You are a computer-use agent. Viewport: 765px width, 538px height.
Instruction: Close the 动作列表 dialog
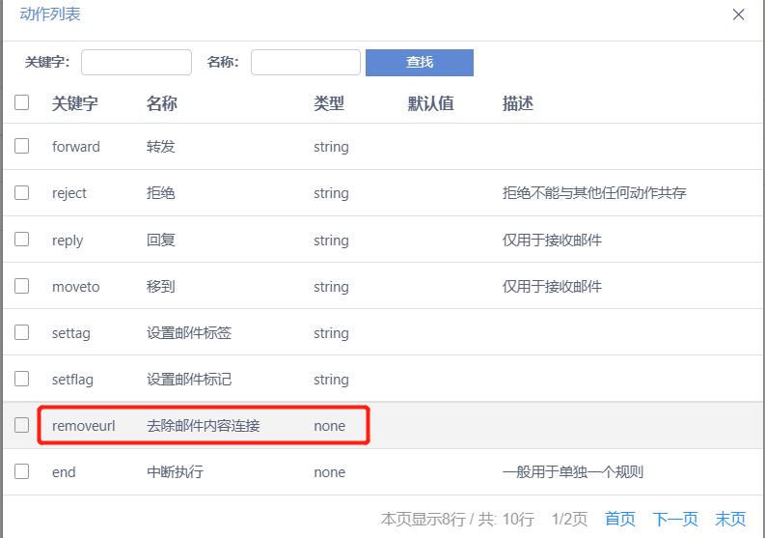pyautogui.click(x=738, y=14)
